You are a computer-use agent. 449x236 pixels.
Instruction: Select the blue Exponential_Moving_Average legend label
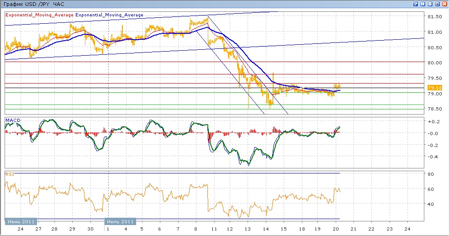(x=110, y=15)
